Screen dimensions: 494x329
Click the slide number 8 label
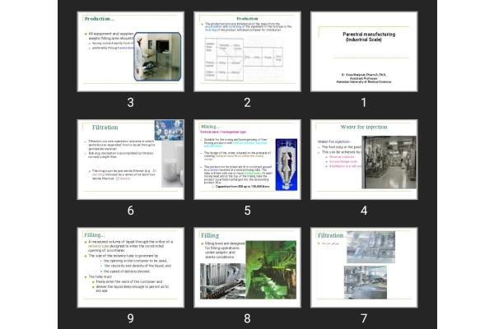247,317
